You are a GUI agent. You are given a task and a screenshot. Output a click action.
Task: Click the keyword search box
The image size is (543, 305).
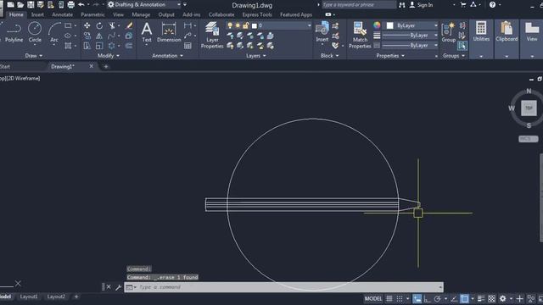pyautogui.click(x=359, y=5)
